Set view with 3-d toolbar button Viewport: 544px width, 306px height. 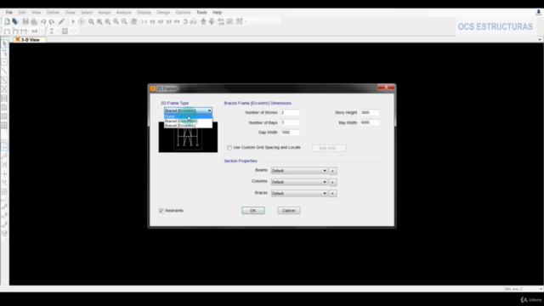tap(144, 21)
